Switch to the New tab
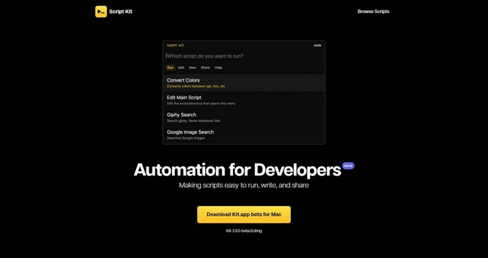Image resolution: width=488 pixels, height=258 pixels. click(192, 68)
